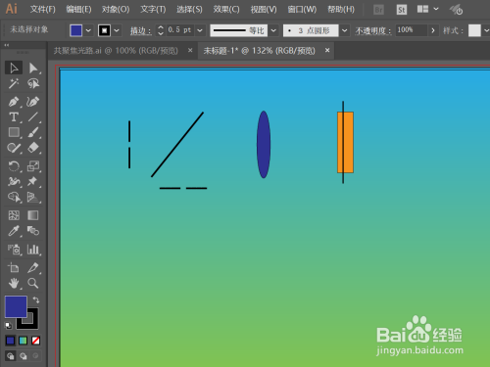Select the Pen tool
490x367 pixels.
pos(14,102)
